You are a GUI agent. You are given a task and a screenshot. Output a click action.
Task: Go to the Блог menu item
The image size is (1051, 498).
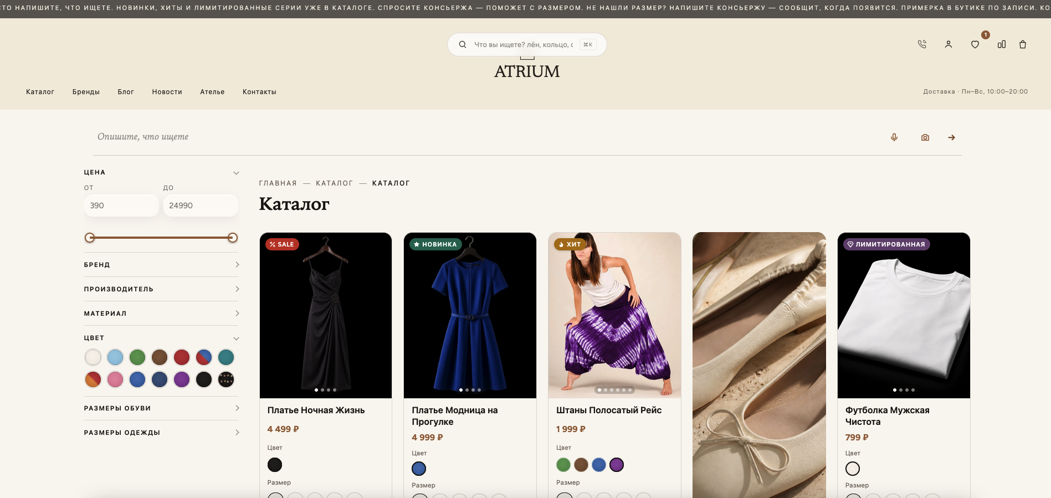click(x=126, y=92)
